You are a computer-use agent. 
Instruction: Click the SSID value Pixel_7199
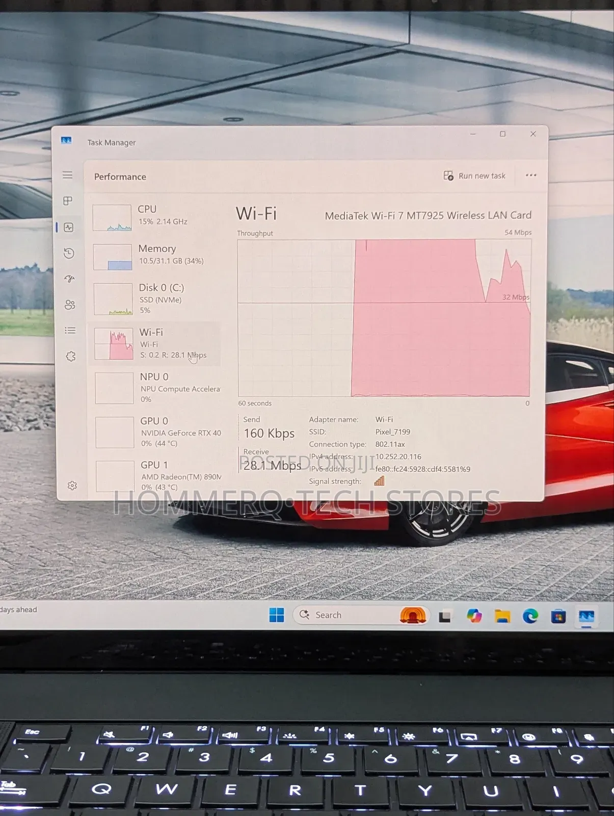pos(393,431)
